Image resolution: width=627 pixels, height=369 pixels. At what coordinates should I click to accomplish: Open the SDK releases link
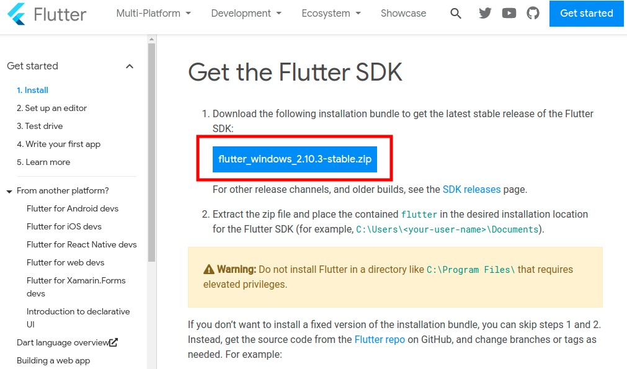click(471, 190)
